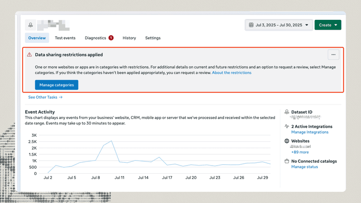Click the red Diagnostics notification badge
361x203 pixels.
[111, 38]
